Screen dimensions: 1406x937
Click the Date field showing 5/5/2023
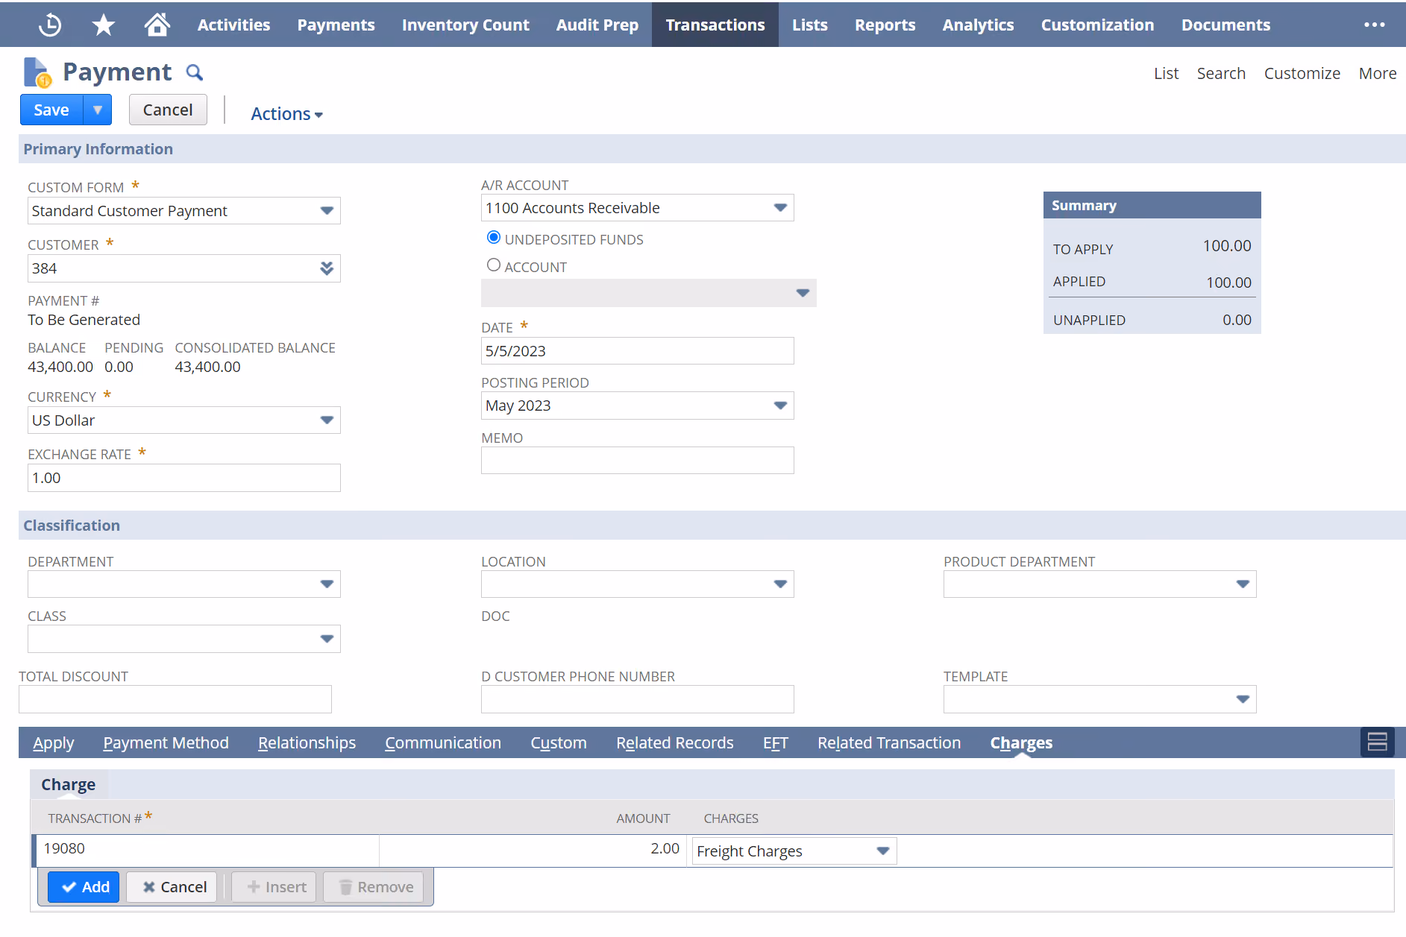tap(637, 351)
